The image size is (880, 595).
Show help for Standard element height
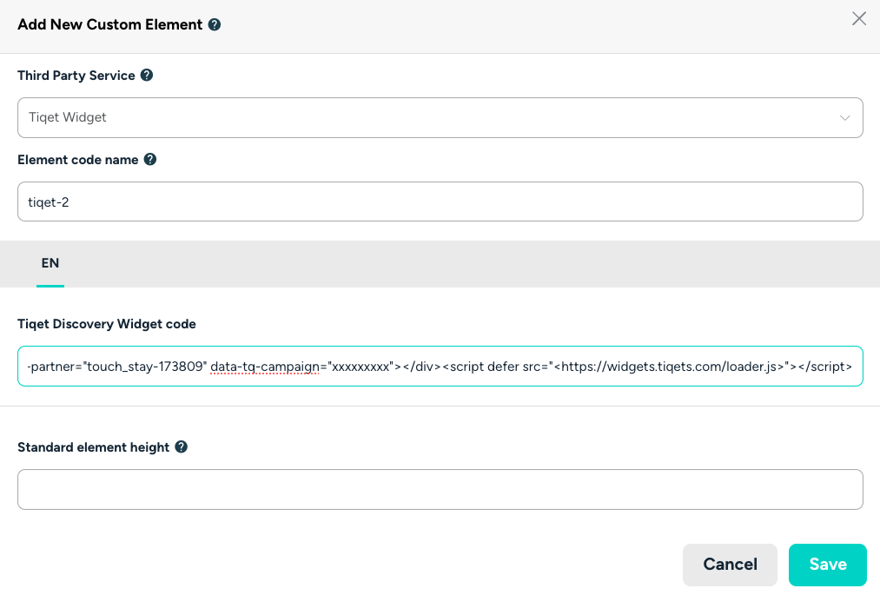(182, 447)
